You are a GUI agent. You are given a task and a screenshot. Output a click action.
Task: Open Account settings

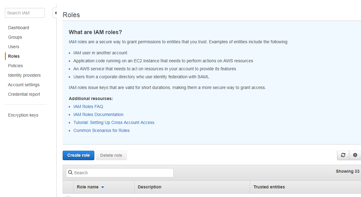click(24, 85)
